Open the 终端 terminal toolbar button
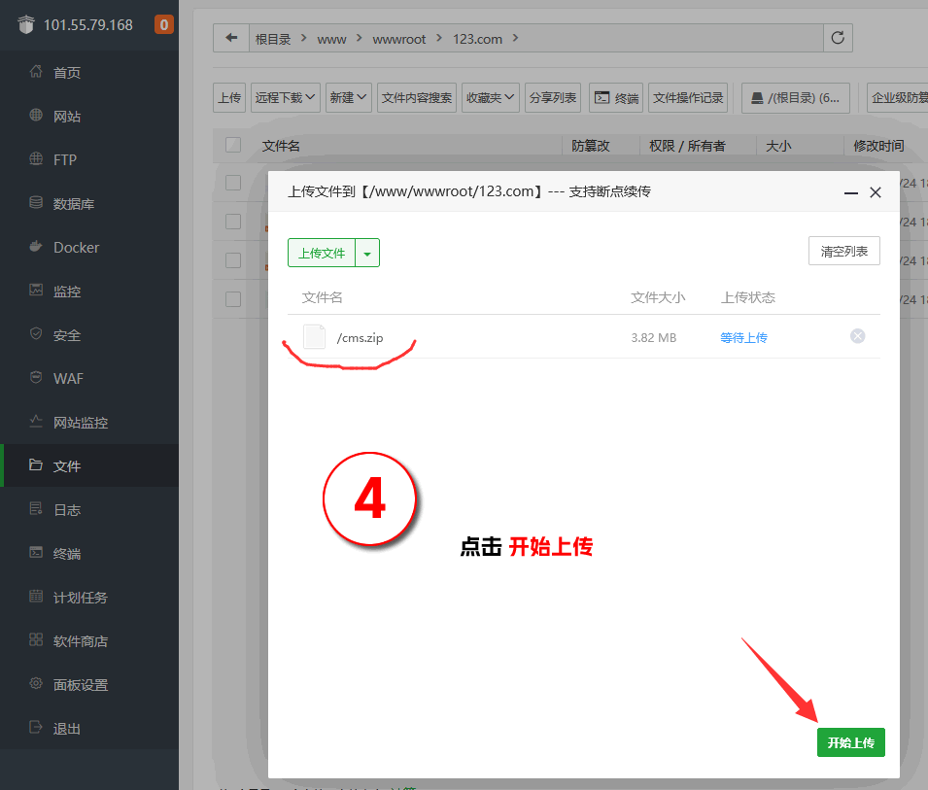 (616, 98)
